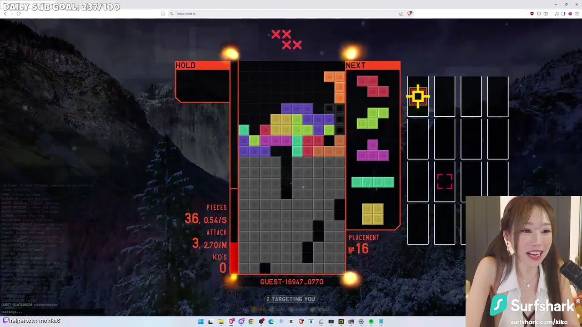Click the ATTACK 3 stat
582x327 pixels.
tap(209, 239)
